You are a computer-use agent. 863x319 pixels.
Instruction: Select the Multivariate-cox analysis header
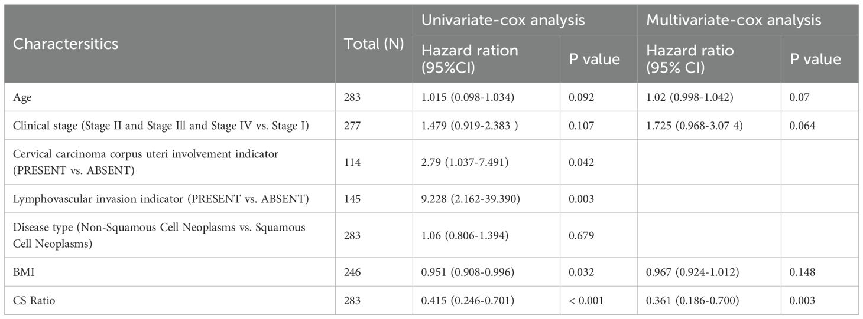click(734, 19)
